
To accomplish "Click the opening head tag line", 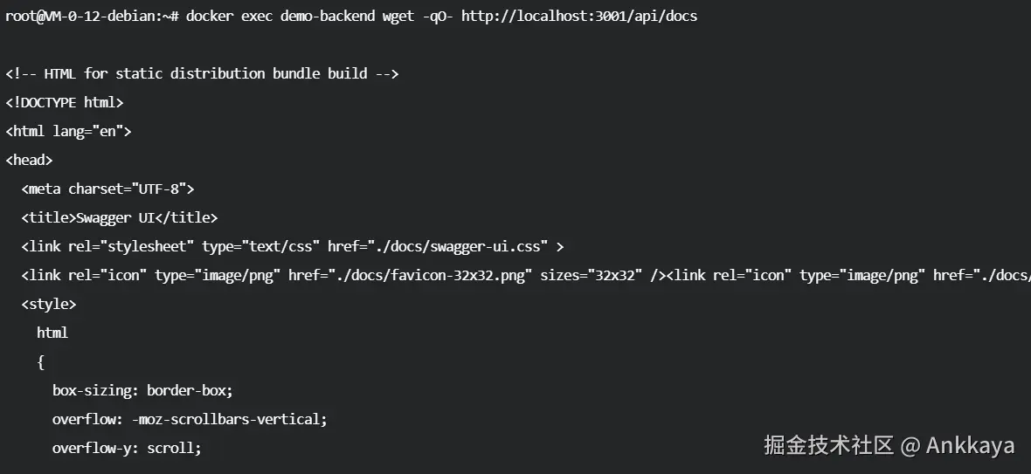I will click(x=30, y=160).
